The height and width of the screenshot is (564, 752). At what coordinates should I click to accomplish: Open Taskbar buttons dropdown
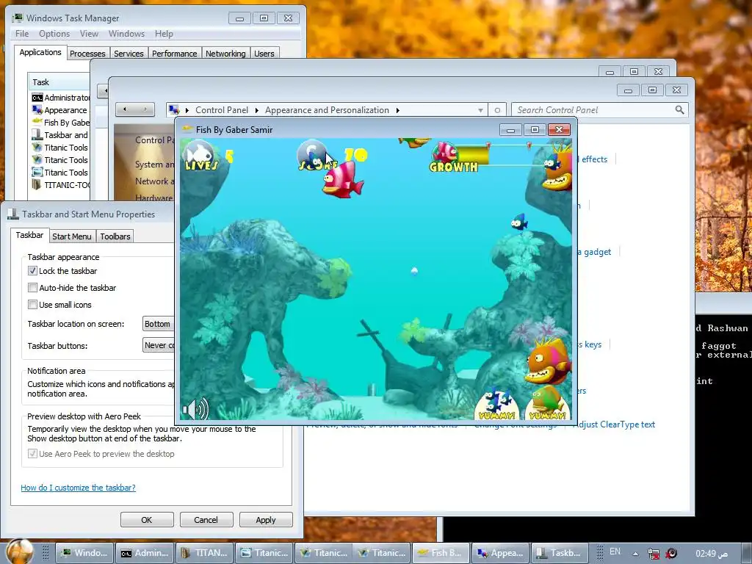pos(159,345)
